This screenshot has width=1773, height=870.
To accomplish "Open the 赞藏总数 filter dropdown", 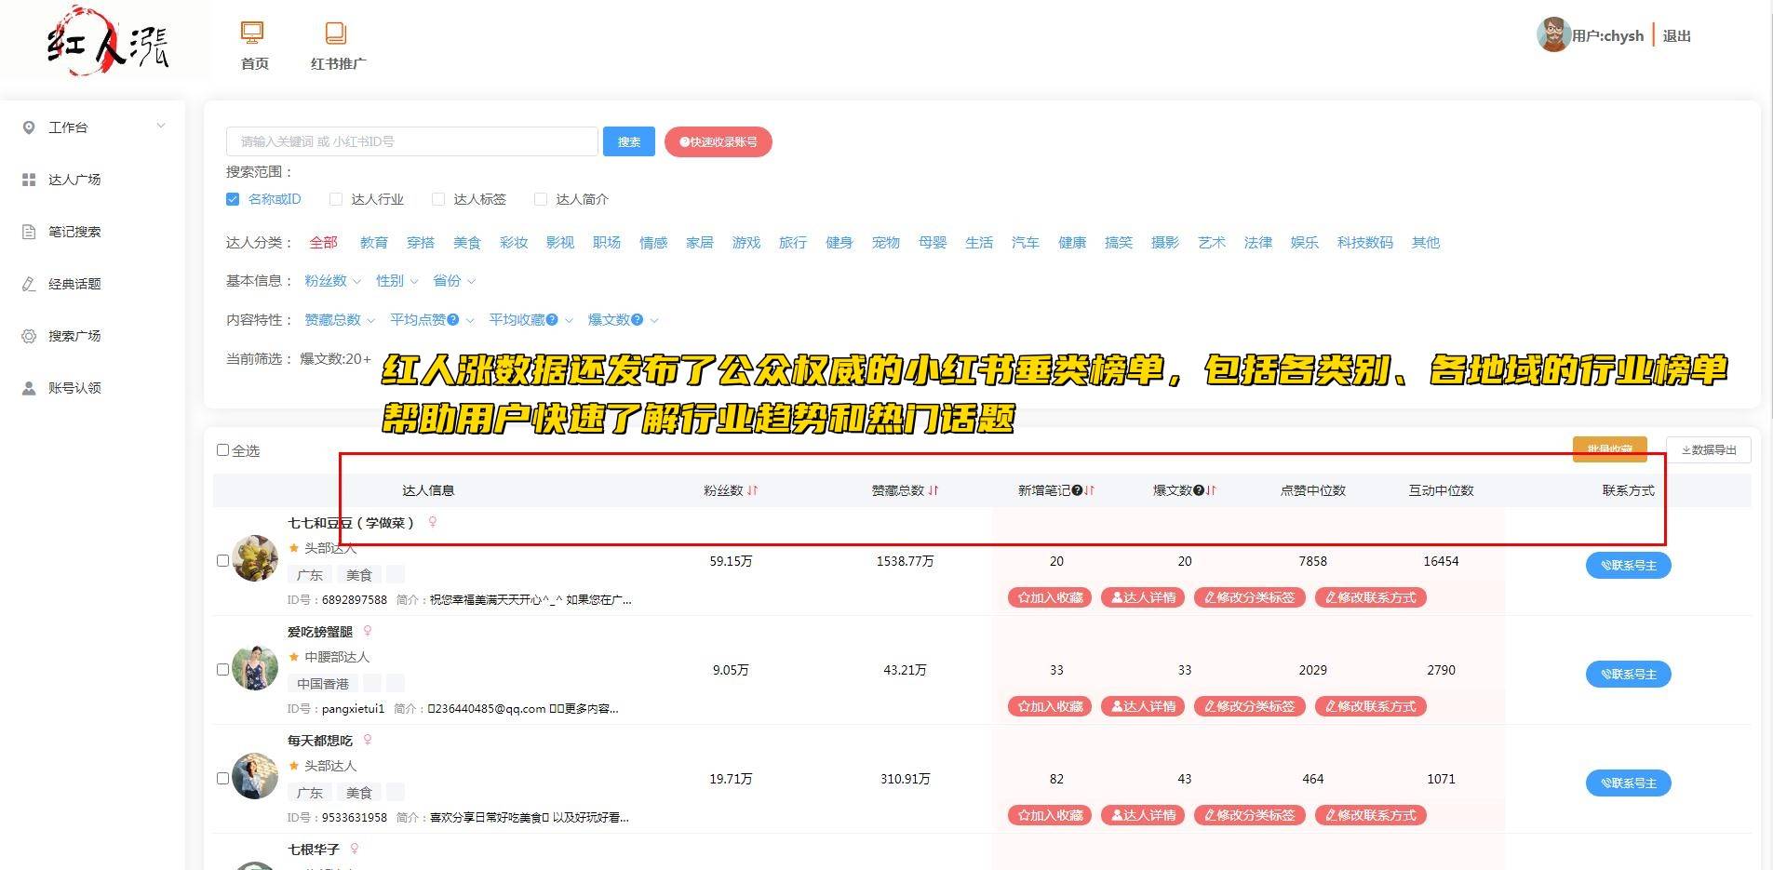I will (340, 320).
